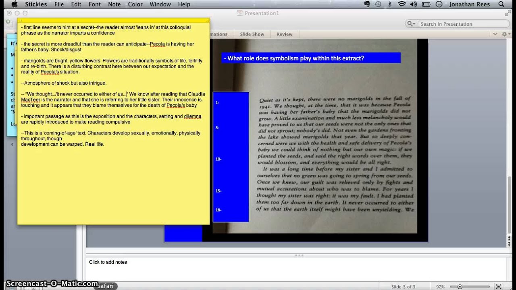Viewport: 516px width, 290px height.
Task: Switch to the Review ribbon tab
Action: pos(284,34)
